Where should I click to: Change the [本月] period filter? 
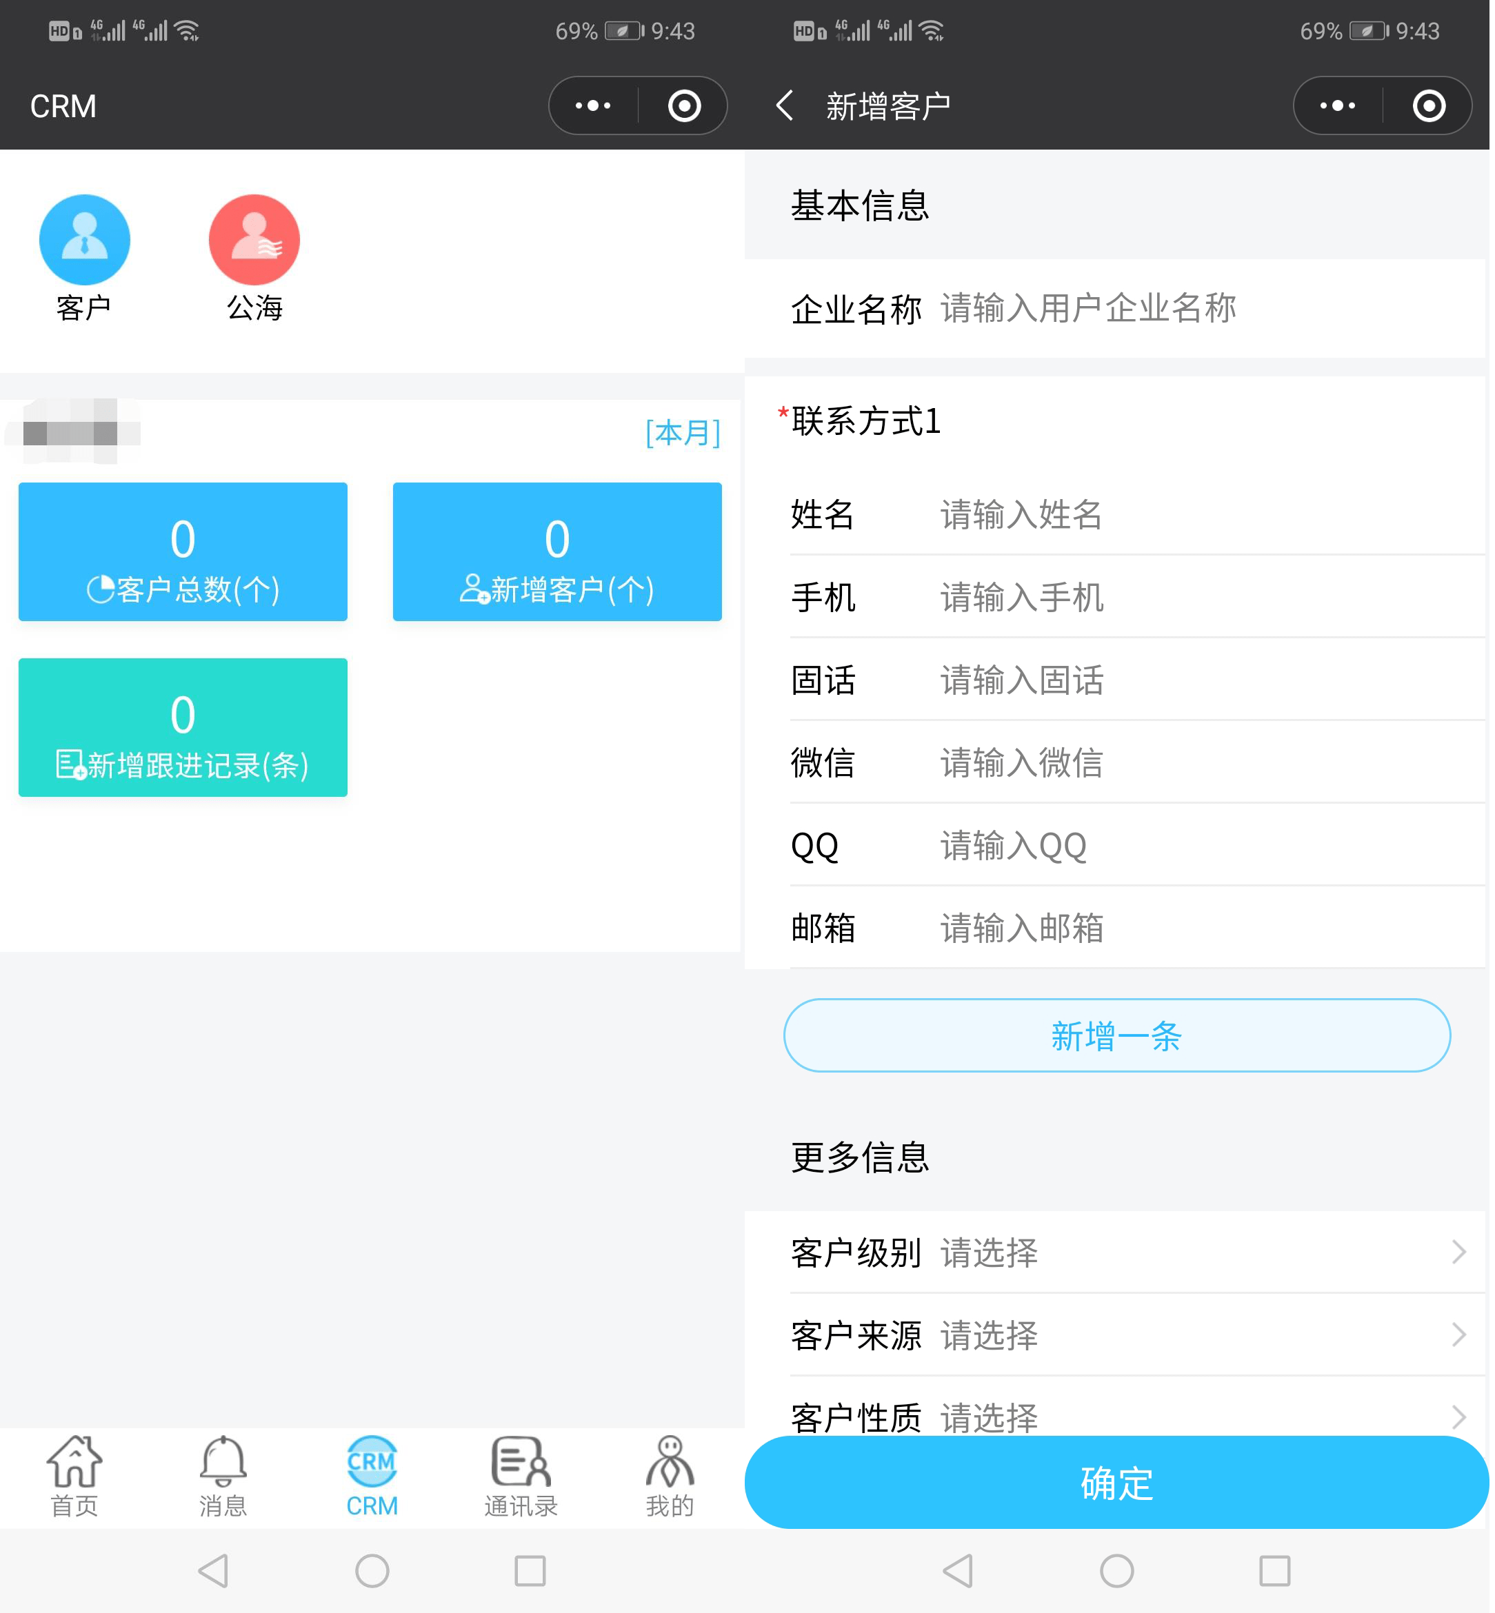pyautogui.click(x=683, y=434)
